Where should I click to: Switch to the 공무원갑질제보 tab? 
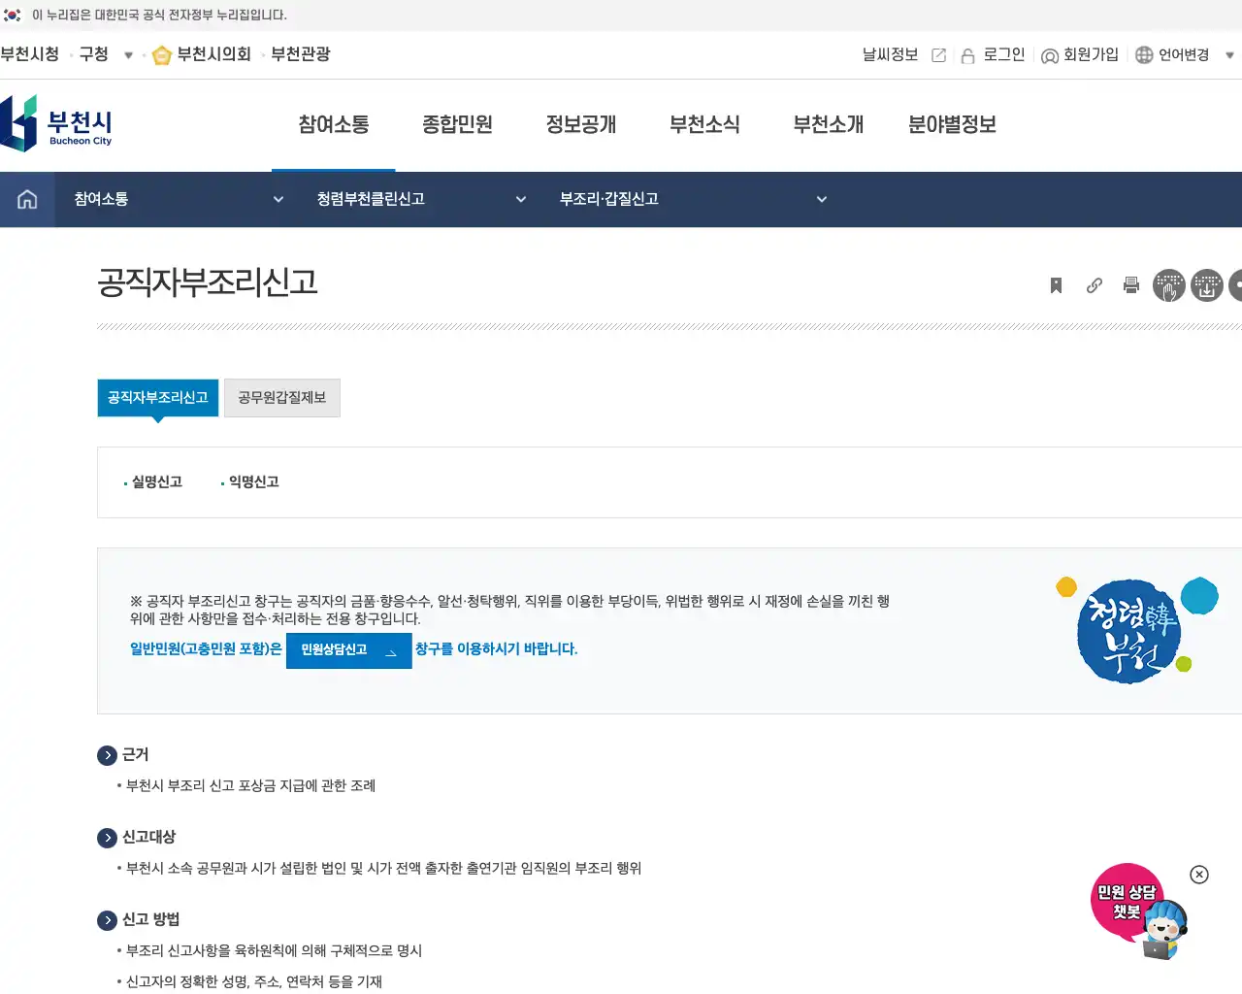(x=282, y=398)
